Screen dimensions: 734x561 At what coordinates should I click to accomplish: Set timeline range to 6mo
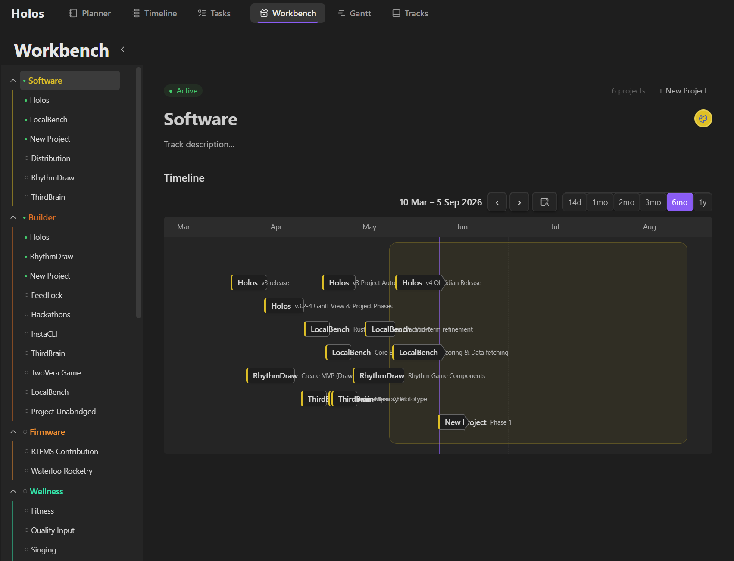[x=680, y=202]
